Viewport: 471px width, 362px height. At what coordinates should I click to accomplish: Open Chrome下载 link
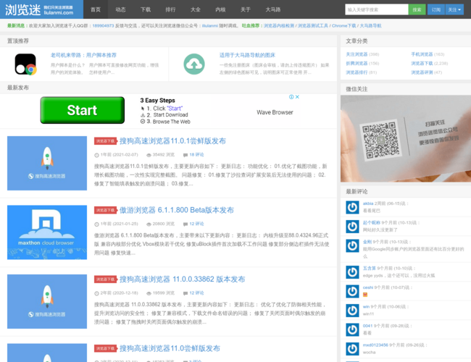pos(343,26)
